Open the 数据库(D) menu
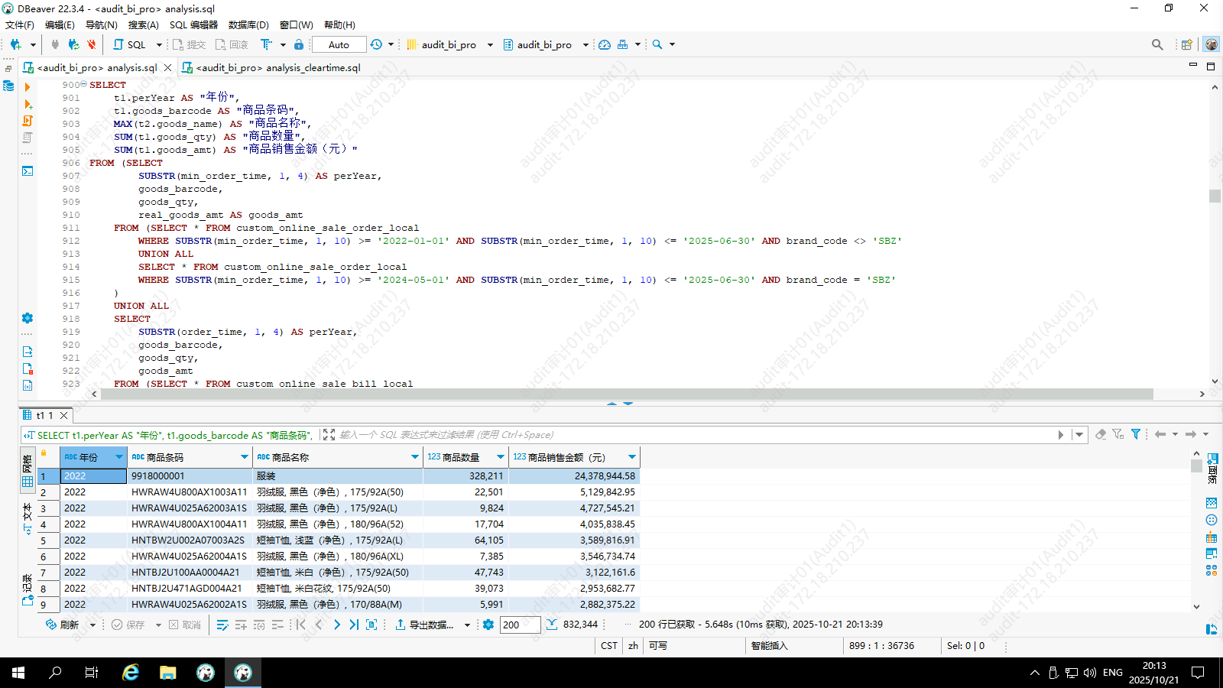 pyautogui.click(x=248, y=24)
